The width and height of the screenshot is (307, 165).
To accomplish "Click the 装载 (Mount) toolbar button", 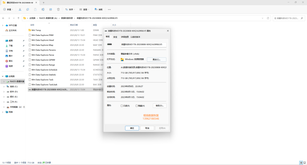I will pyautogui.click(x=99, y=9).
